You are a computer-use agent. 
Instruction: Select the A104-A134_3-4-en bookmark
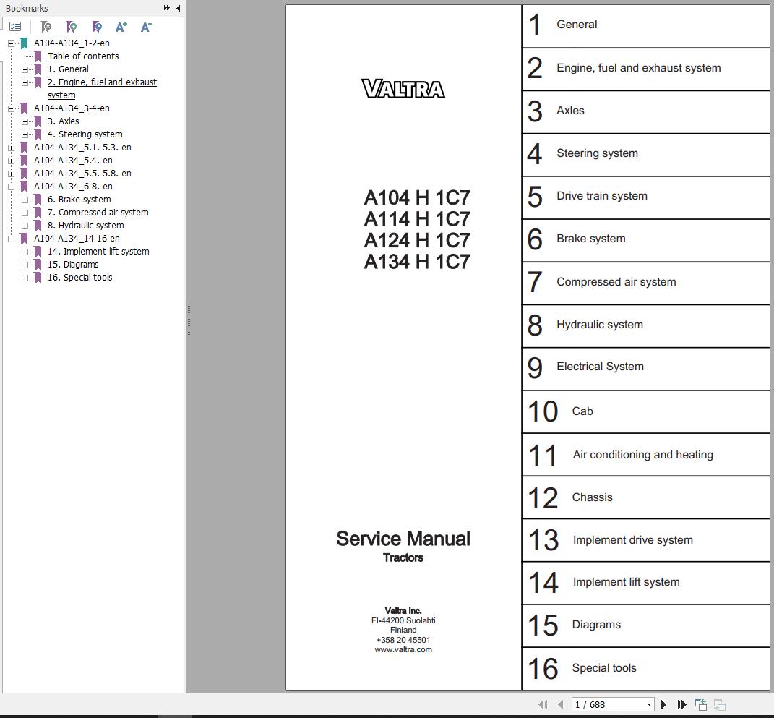coord(72,108)
